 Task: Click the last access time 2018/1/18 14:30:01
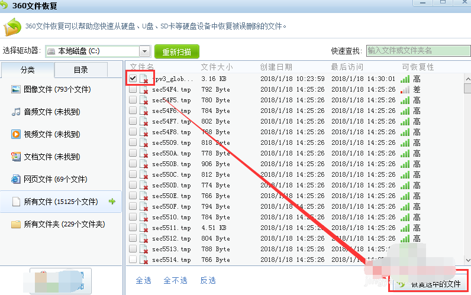pyautogui.click(x=363, y=79)
